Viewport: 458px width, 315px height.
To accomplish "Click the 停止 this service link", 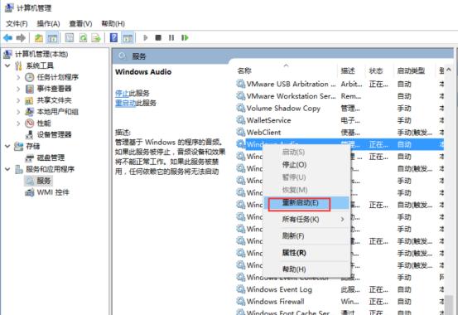I will click(x=122, y=94).
